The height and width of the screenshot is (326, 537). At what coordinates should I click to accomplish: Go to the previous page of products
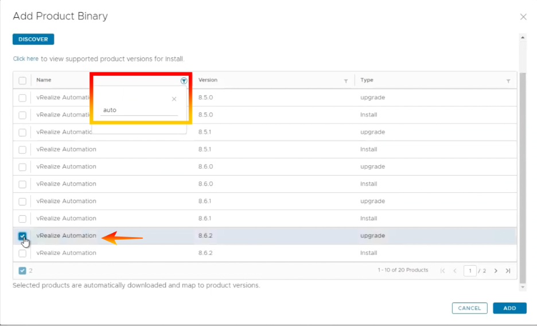tap(455, 271)
